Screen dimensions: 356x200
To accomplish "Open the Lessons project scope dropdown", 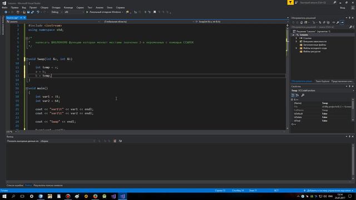I will point(53,22).
